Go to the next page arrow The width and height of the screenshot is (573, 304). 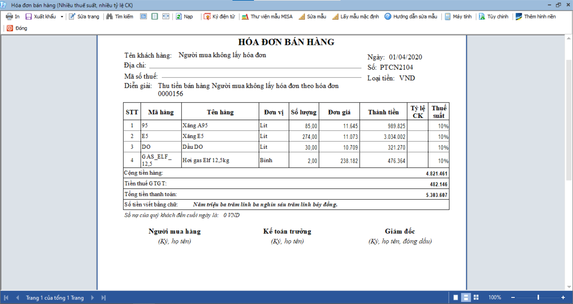click(93, 298)
